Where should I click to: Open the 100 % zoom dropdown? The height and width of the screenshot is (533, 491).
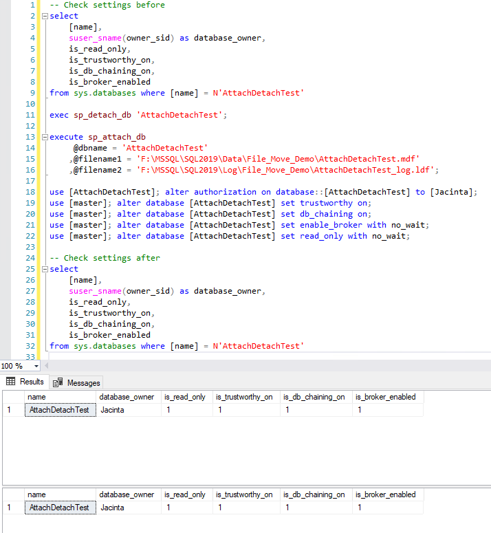[36, 366]
